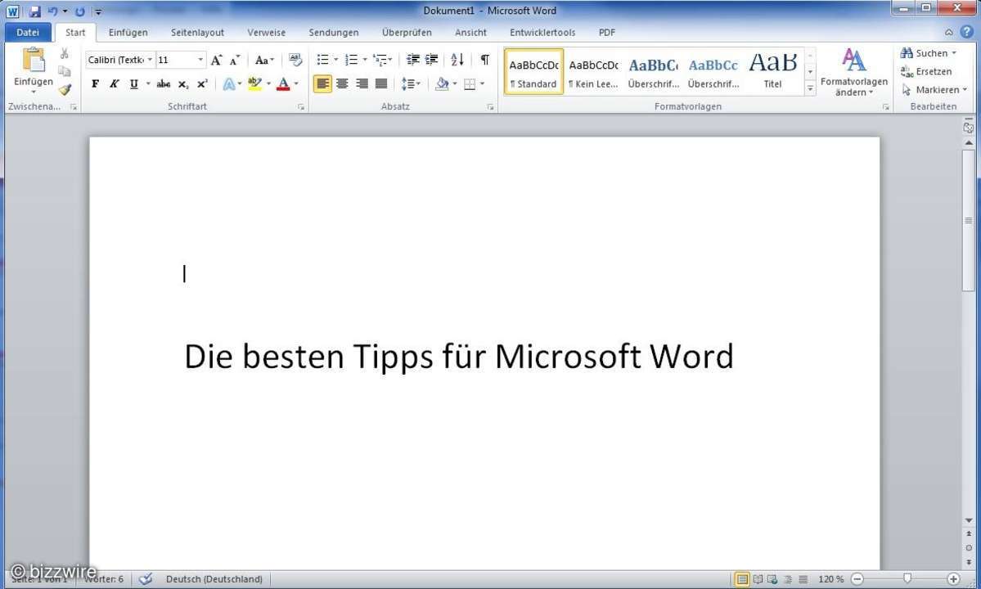Click the line spacing icon
This screenshot has height=589, width=981.
(408, 83)
